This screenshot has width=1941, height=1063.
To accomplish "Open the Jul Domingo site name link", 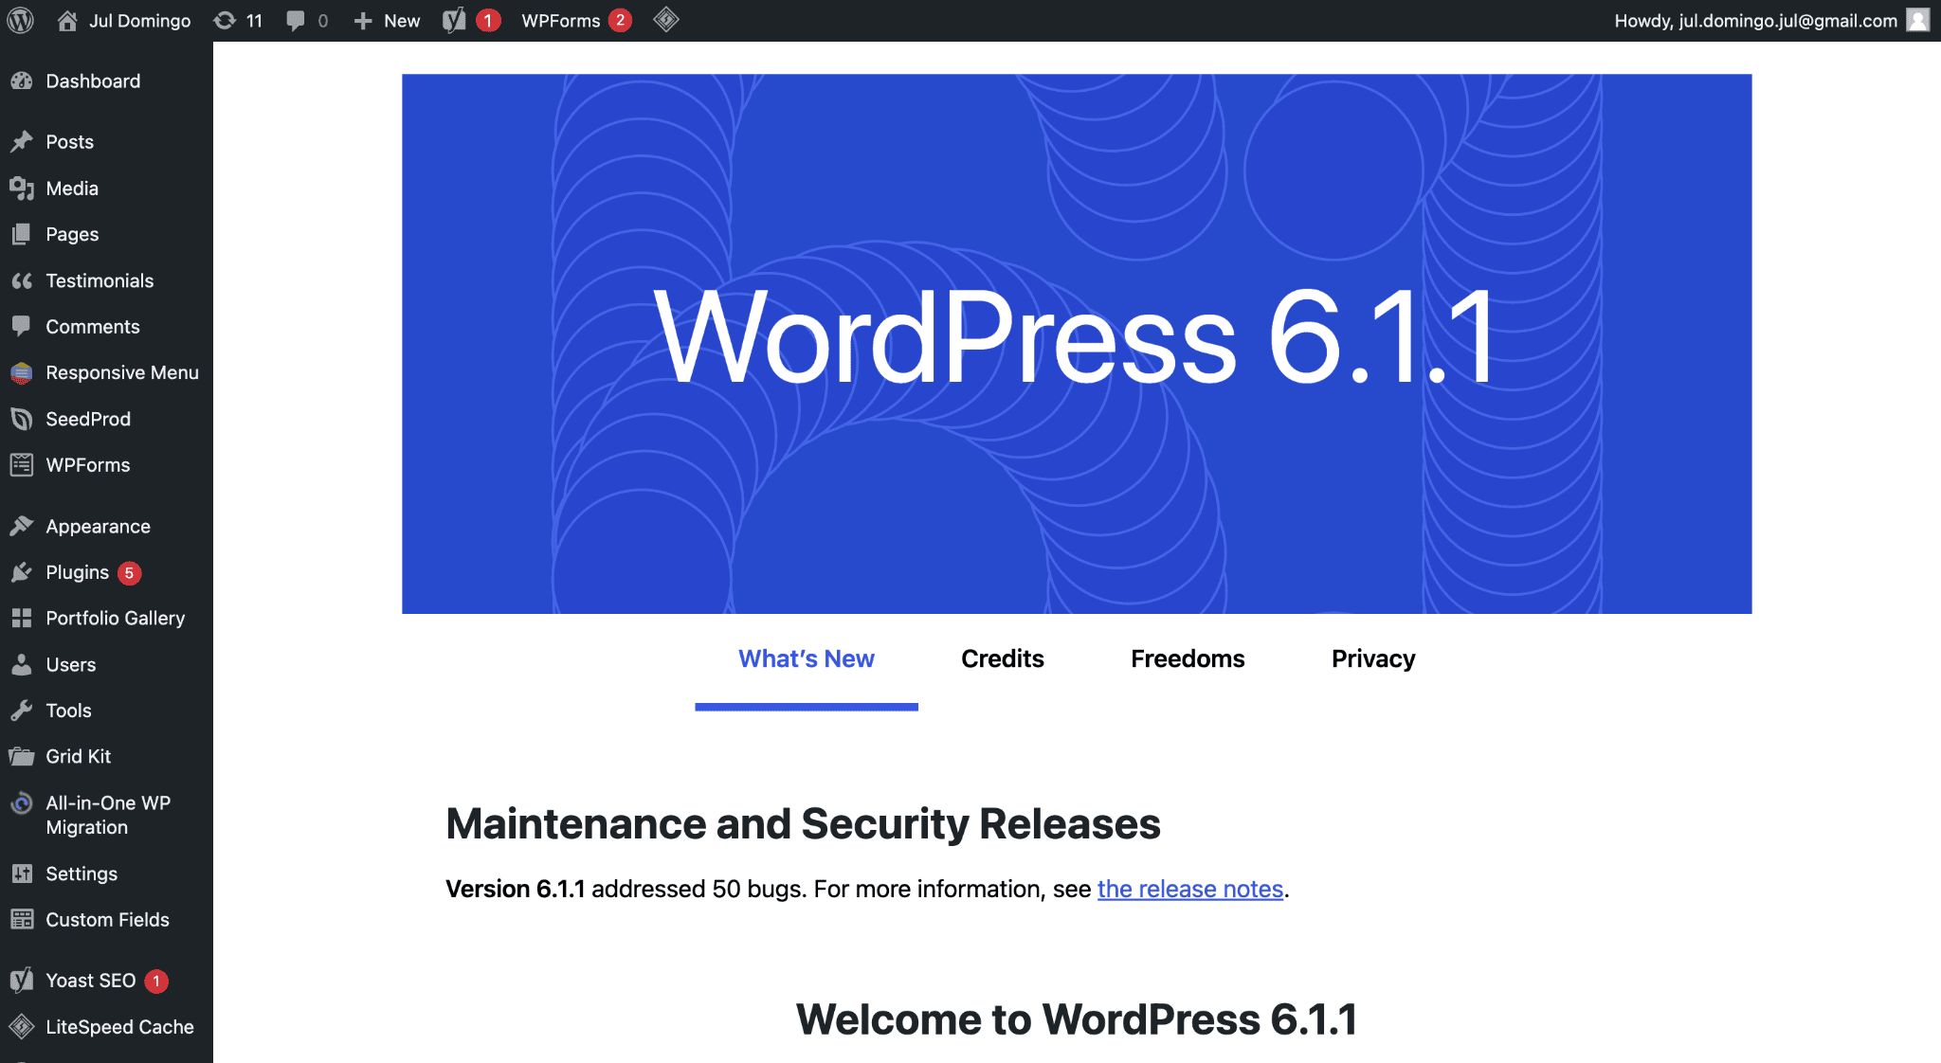I will click(x=139, y=21).
